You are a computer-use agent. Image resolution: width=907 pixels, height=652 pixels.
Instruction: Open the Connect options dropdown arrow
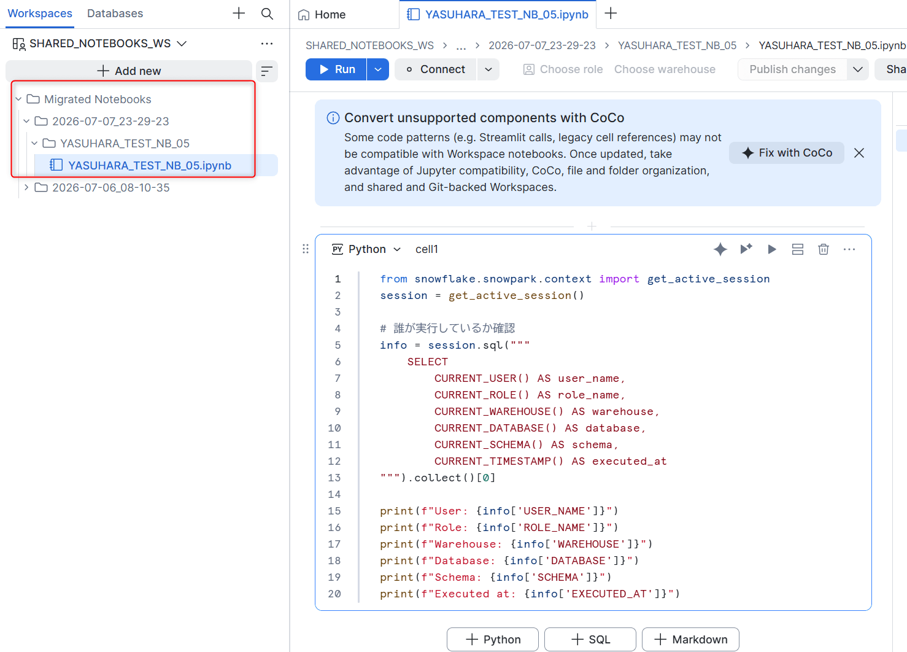point(488,69)
